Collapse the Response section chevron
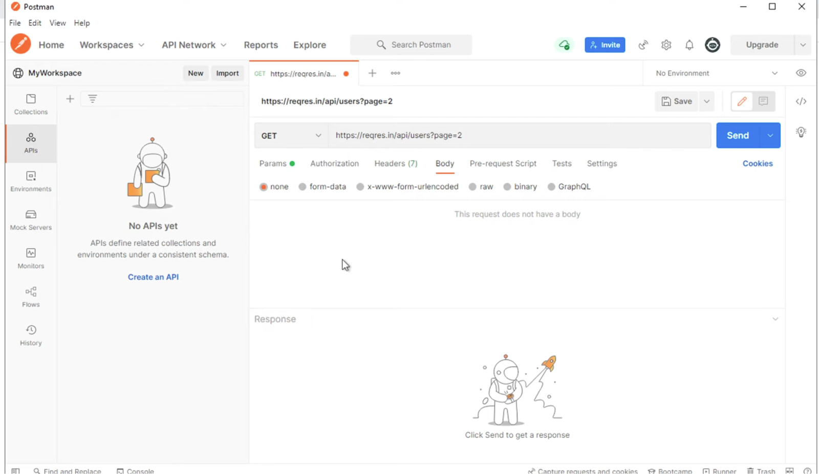Viewport: 819px width, 474px height. 775,319
